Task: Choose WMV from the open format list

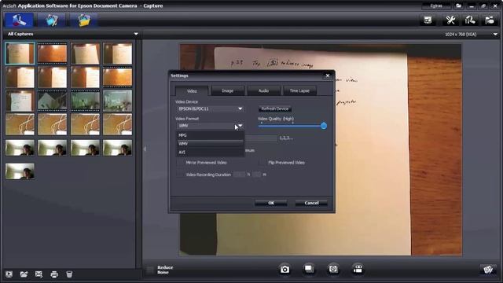Action: (x=210, y=144)
